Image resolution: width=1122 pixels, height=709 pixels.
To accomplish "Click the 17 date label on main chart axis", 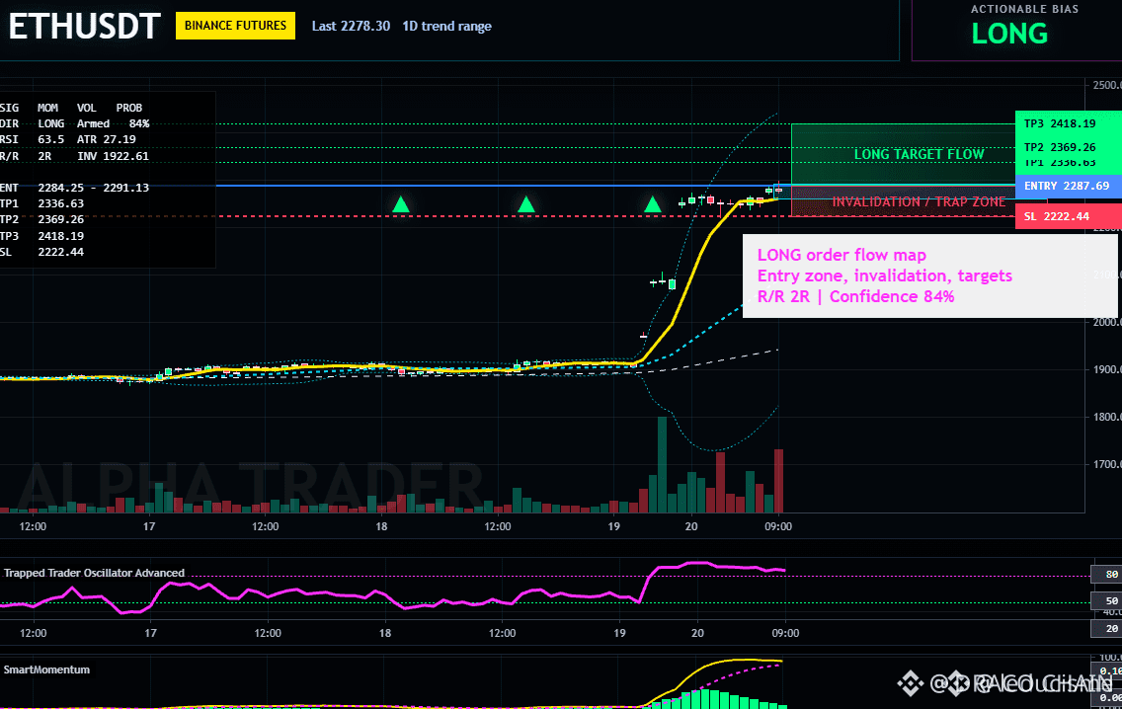I will tap(149, 526).
